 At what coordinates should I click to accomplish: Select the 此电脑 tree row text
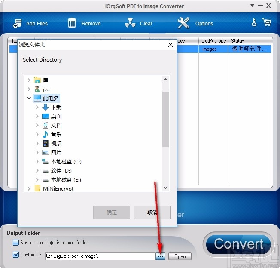click(51, 98)
